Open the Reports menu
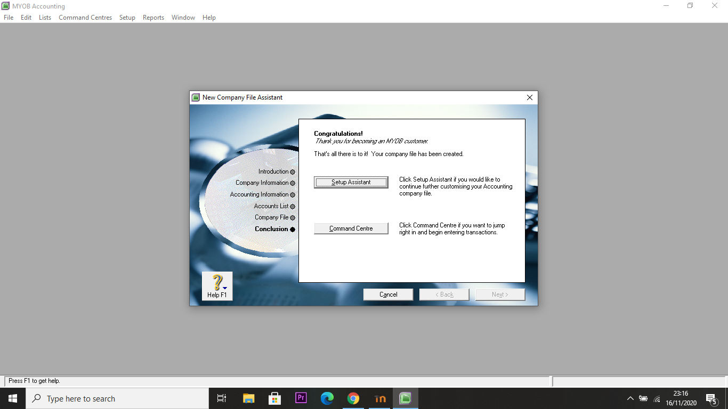Screen dimensions: 728x409 point(153,18)
